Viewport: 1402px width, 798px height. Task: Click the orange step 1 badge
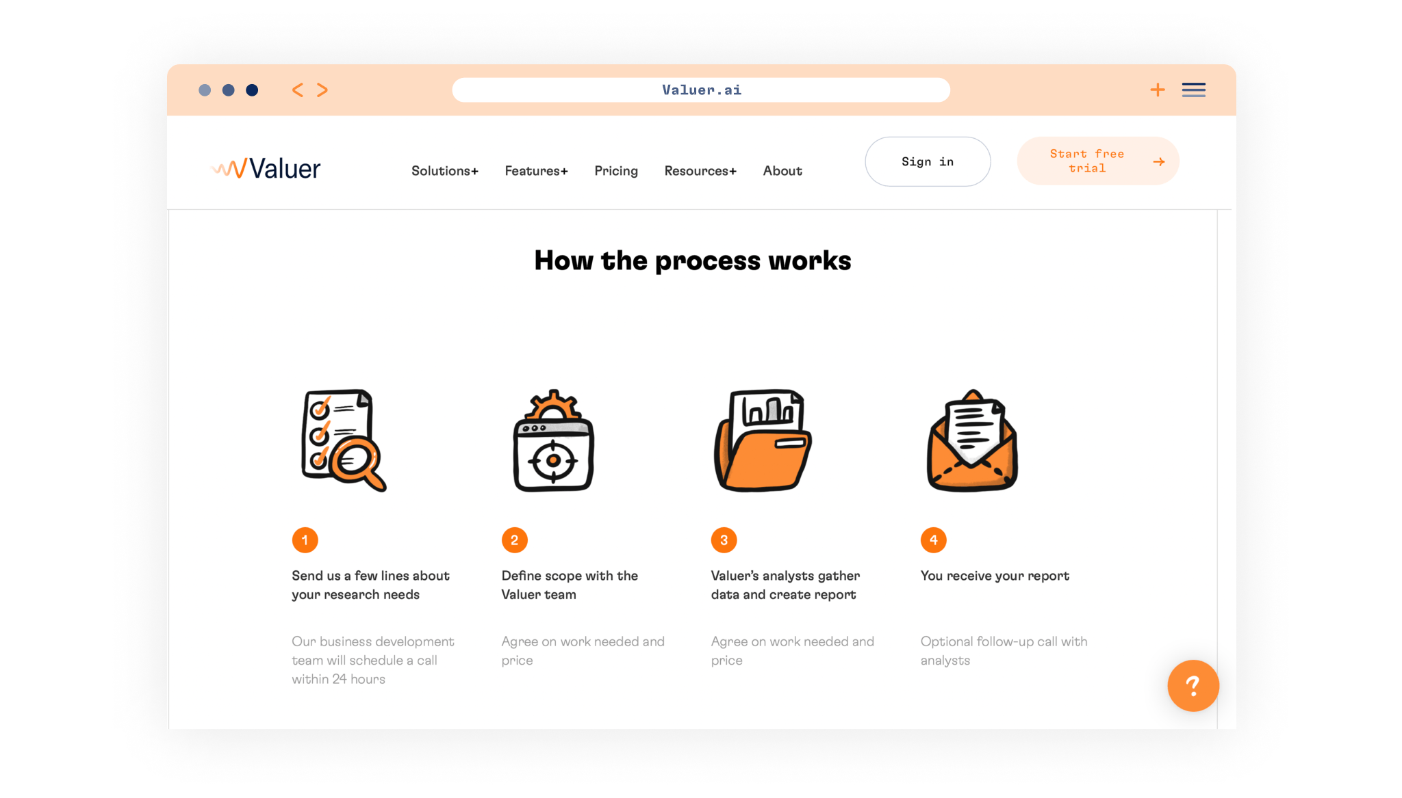pyautogui.click(x=305, y=540)
